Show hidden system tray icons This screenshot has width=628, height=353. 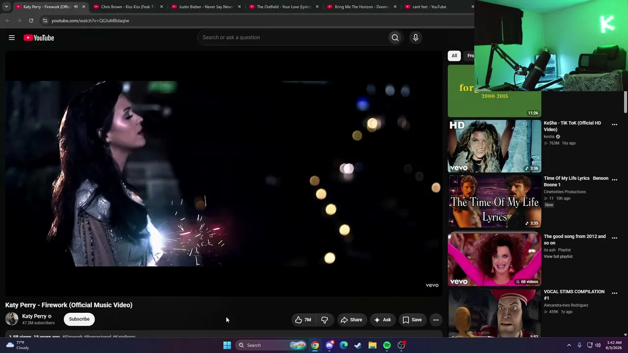(569, 345)
